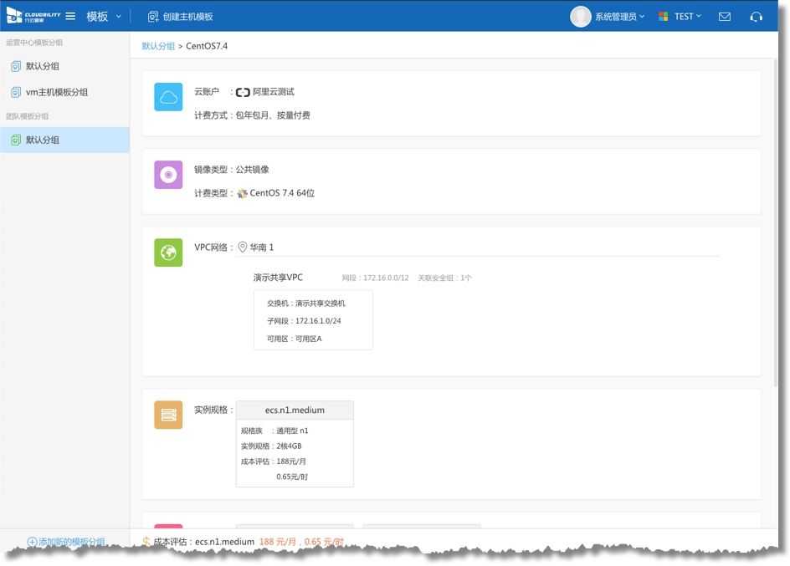The height and width of the screenshot is (566, 790).
Task: Click the 演示共享交换机 switch details box
Action: click(313, 320)
